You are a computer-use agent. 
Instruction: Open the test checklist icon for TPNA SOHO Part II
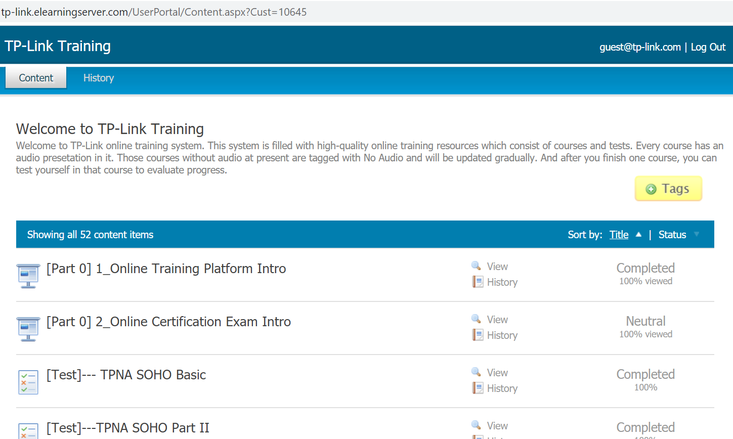(28, 431)
